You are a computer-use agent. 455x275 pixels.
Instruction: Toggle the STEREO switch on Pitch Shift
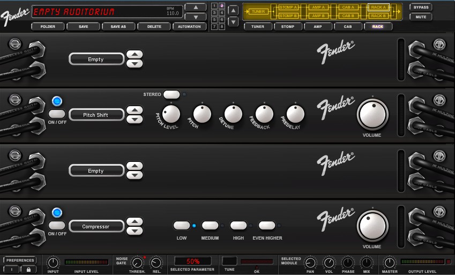point(171,94)
